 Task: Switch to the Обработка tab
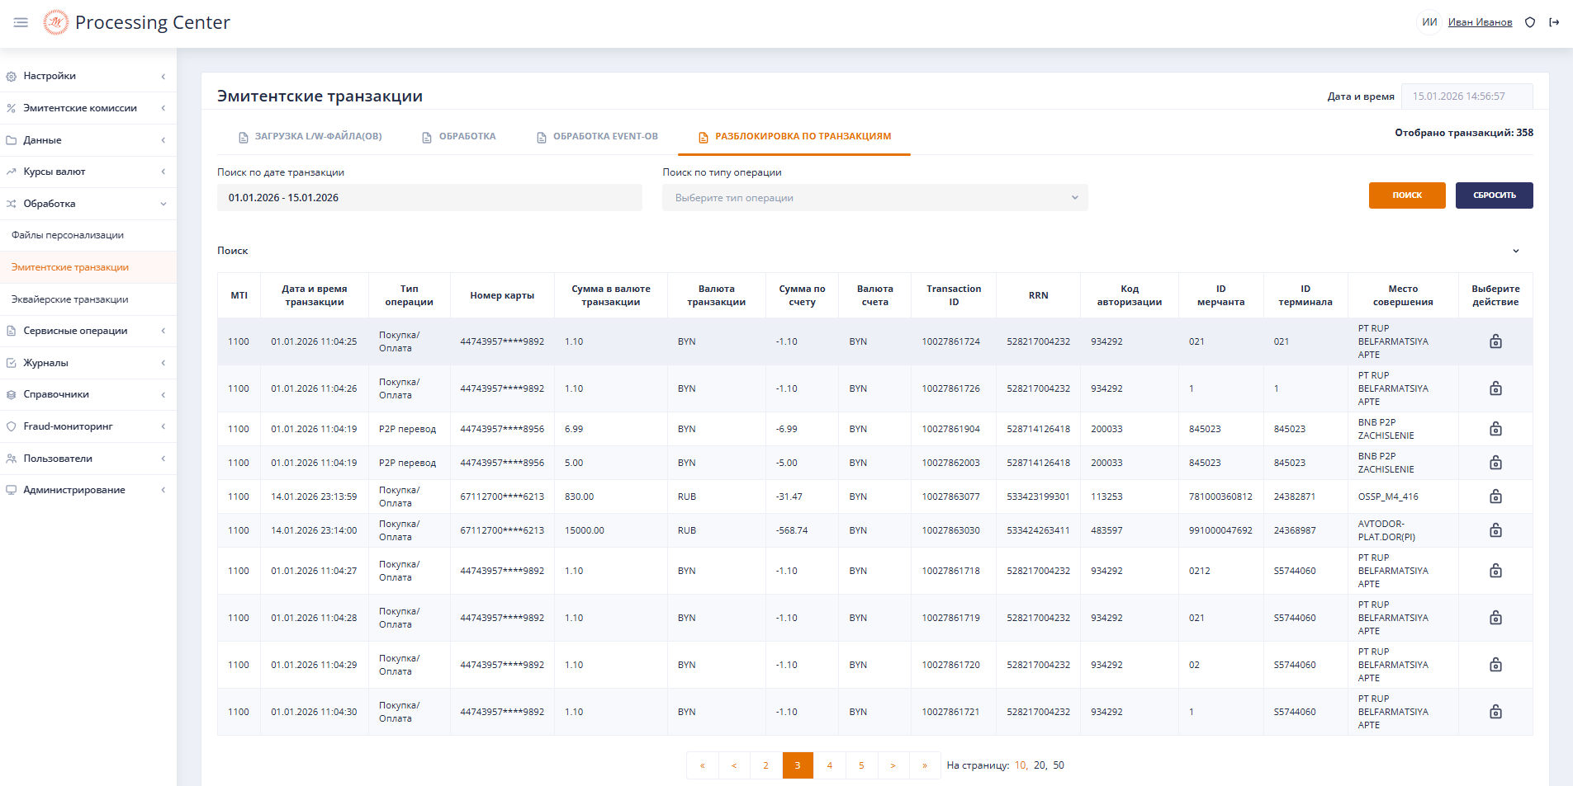[459, 137]
